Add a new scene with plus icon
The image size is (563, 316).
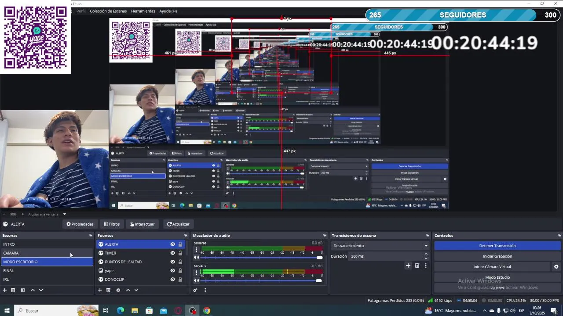[5, 290]
